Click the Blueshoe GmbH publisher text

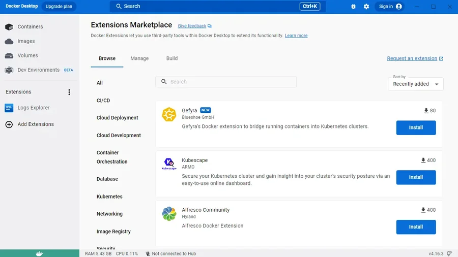pyautogui.click(x=198, y=117)
